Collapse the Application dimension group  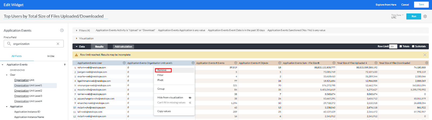click(7, 107)
